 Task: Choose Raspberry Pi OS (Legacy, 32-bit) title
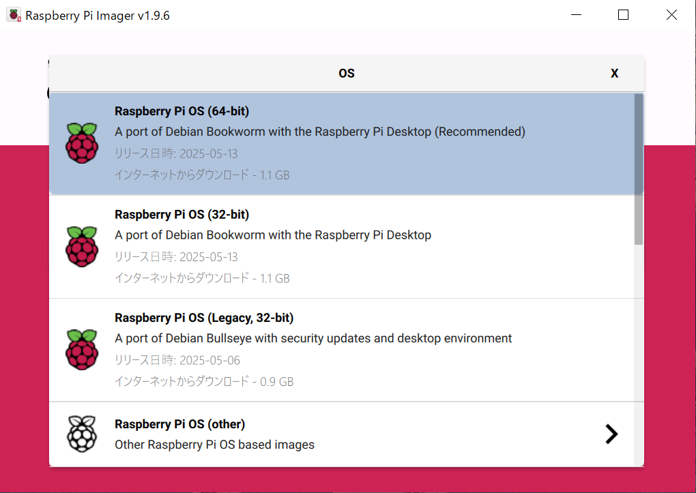tap(204, 318)
